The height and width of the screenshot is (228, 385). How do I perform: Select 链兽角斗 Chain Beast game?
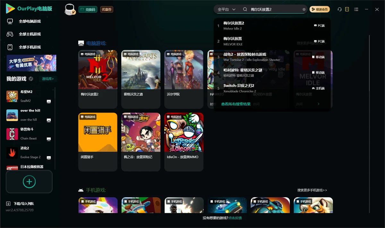[x=29, y=134]
